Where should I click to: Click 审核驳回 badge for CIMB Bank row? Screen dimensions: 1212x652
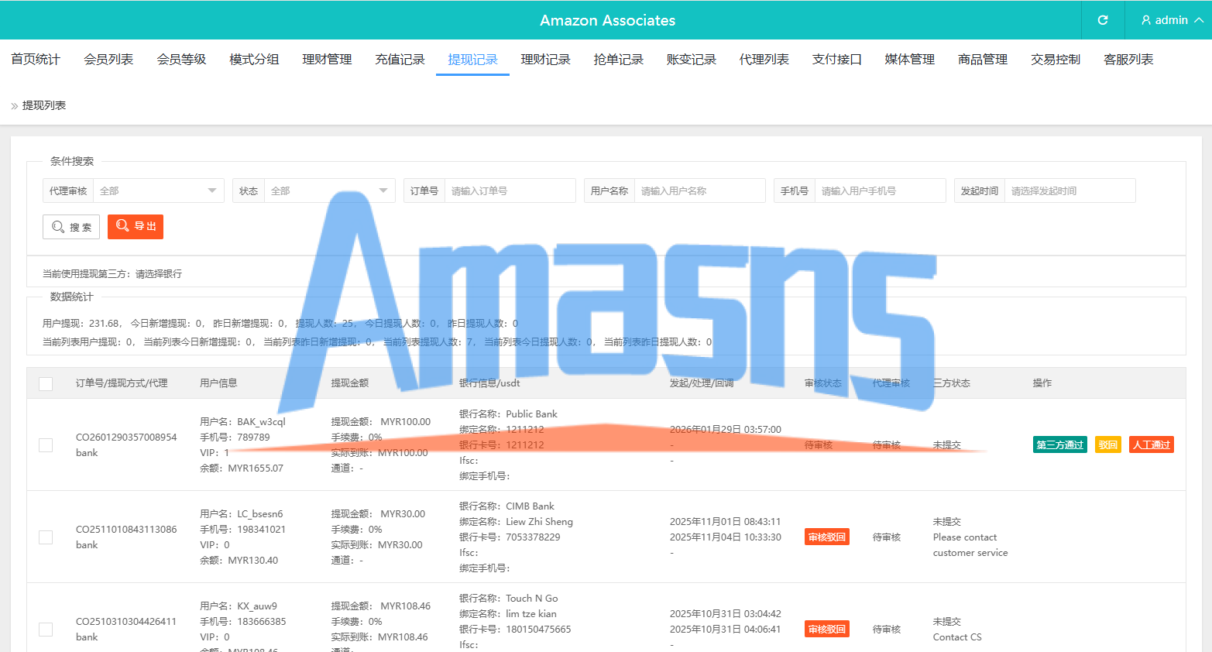(826, 537)
